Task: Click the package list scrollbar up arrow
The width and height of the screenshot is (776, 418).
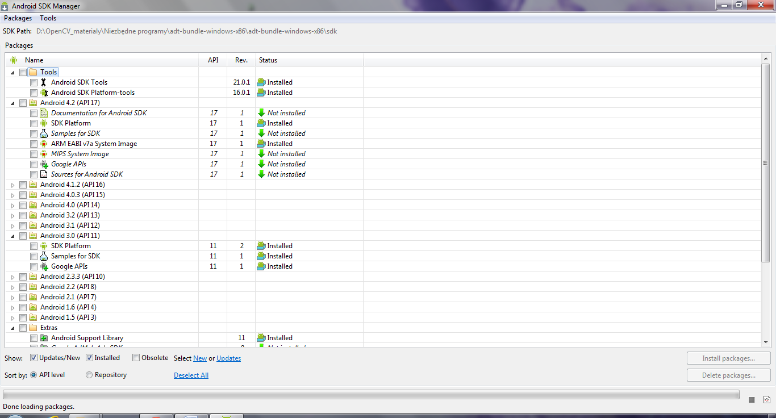Action: 766,59
